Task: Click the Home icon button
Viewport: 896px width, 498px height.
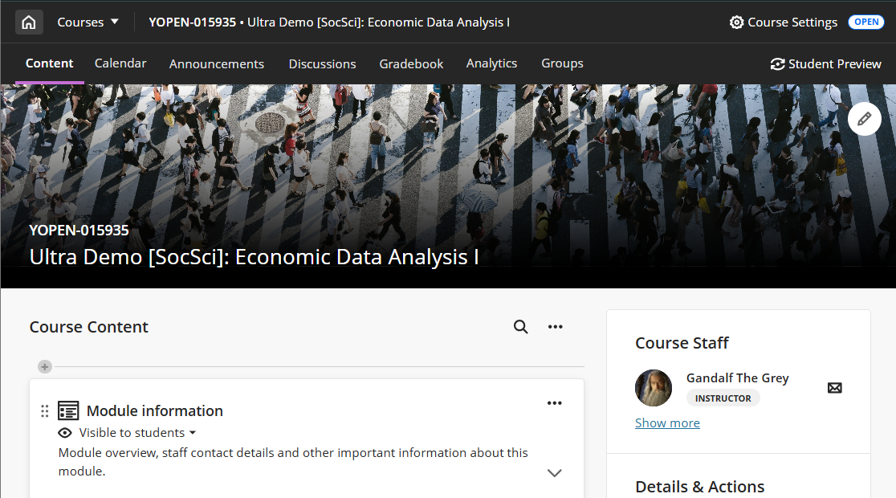Action: pos(29,22)
